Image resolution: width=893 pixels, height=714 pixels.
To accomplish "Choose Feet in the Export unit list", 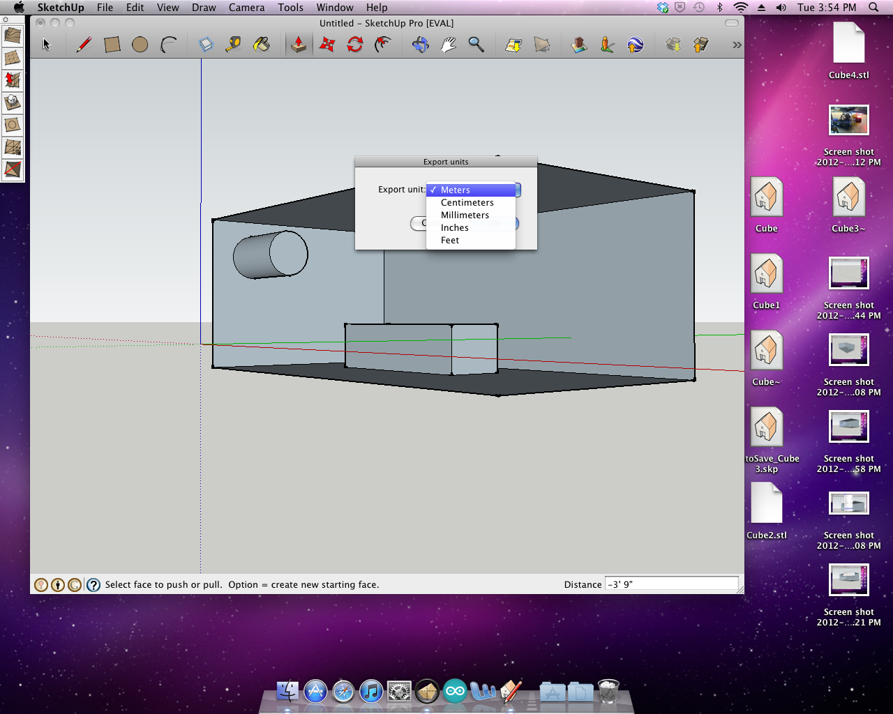I will point(449,240).
